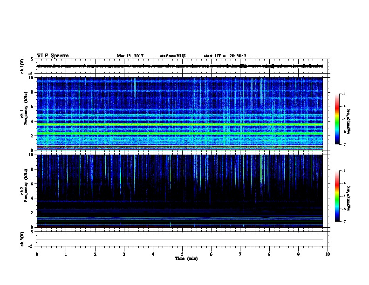Screen dimensions: 369x285
Task: Select the ch.2 "Frequency (kHz)" axis label
Action: (26, 185)
